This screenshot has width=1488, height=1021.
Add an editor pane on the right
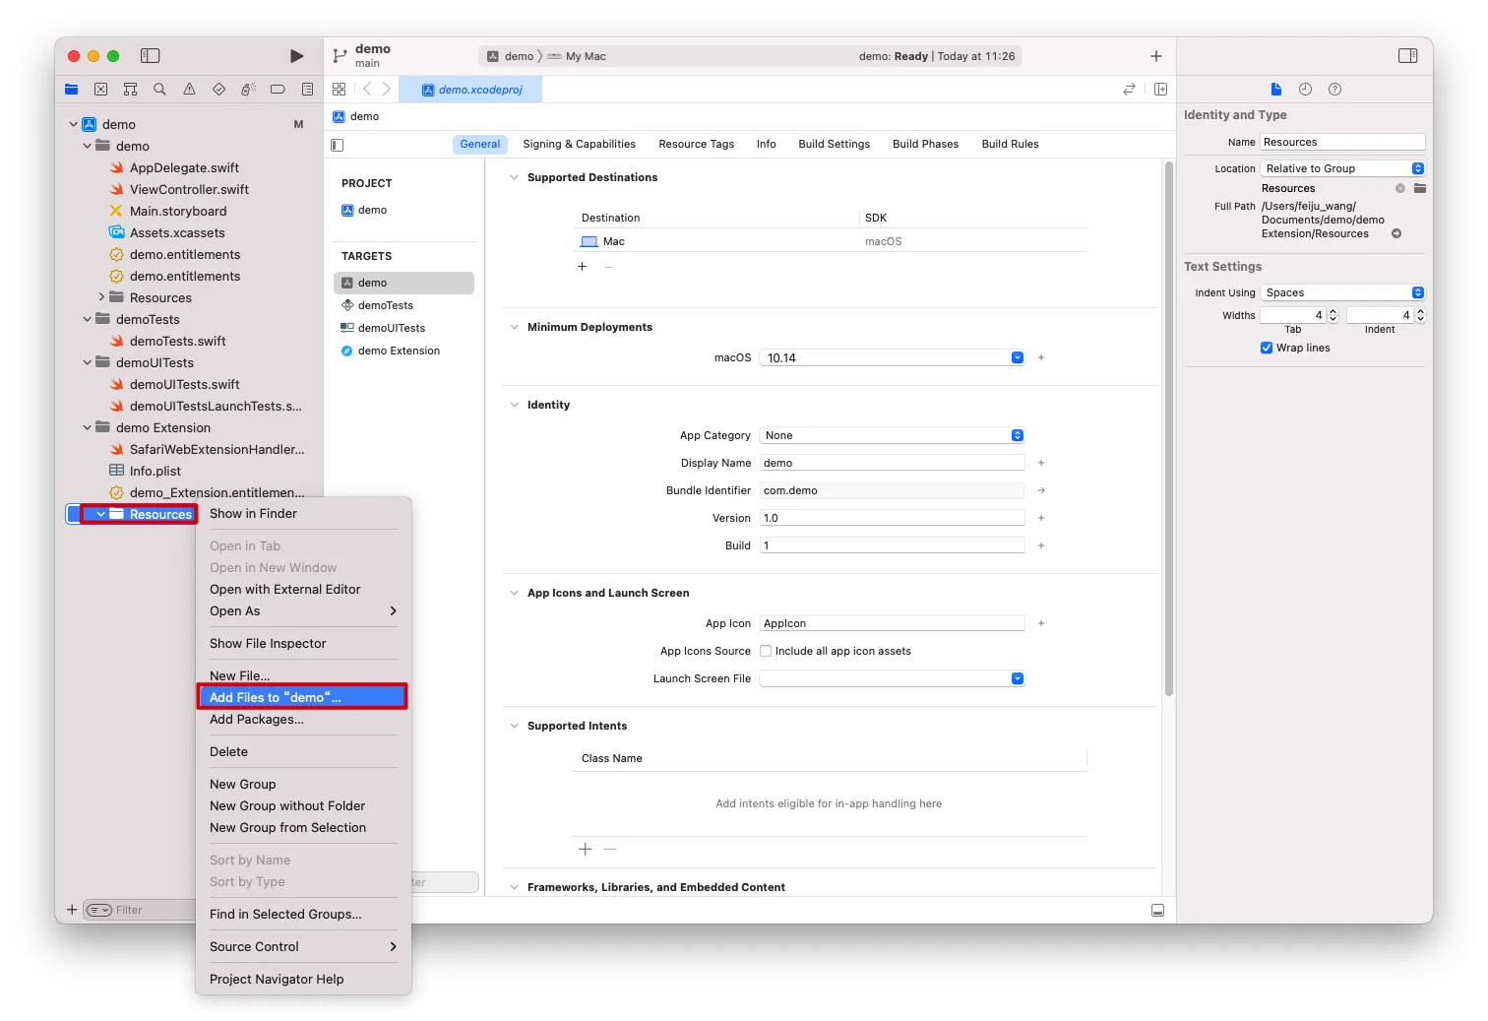1160,90
